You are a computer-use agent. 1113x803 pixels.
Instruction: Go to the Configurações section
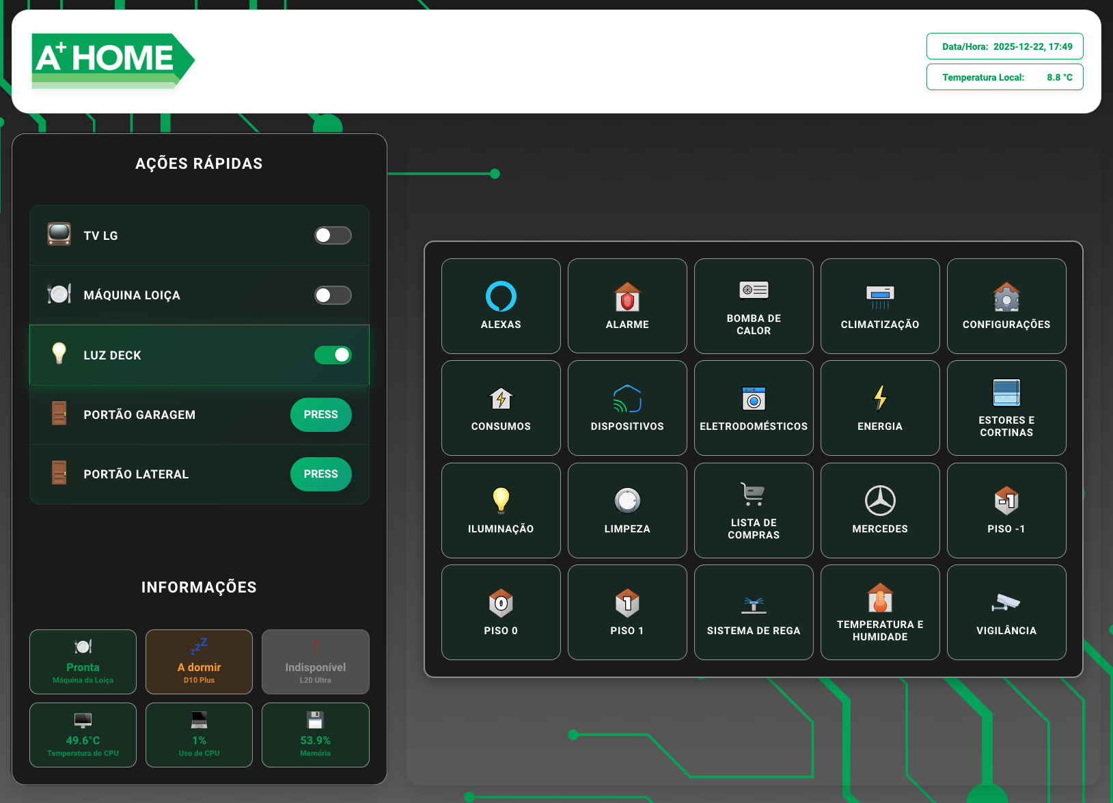click(x=1006, y=305)
